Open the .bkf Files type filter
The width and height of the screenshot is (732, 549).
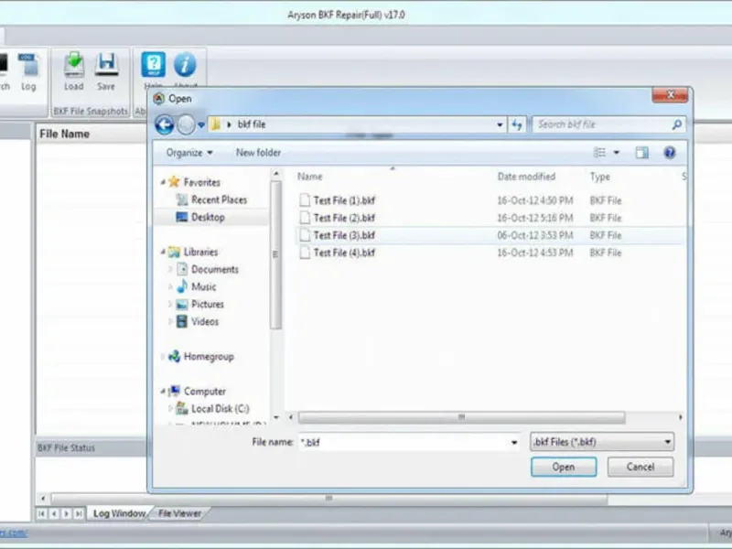[602, 442]
